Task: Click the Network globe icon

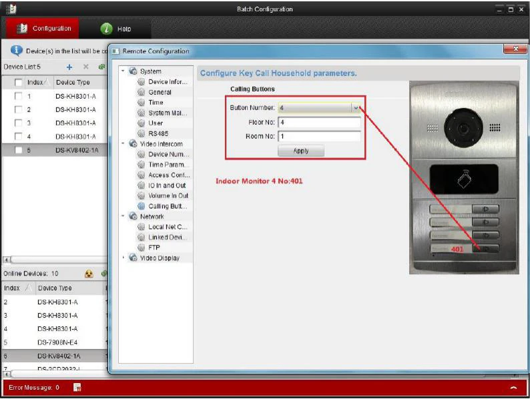Action: 134,216
